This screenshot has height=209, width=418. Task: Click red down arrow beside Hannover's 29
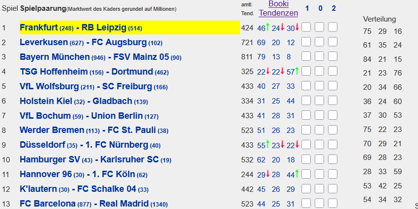pyautogui.click(x=268, y=174)
